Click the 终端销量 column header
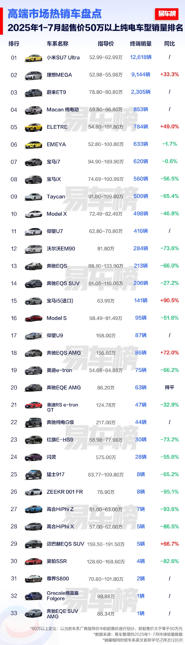The width and height of the screenshot is (185, 645). pos(141,44)
